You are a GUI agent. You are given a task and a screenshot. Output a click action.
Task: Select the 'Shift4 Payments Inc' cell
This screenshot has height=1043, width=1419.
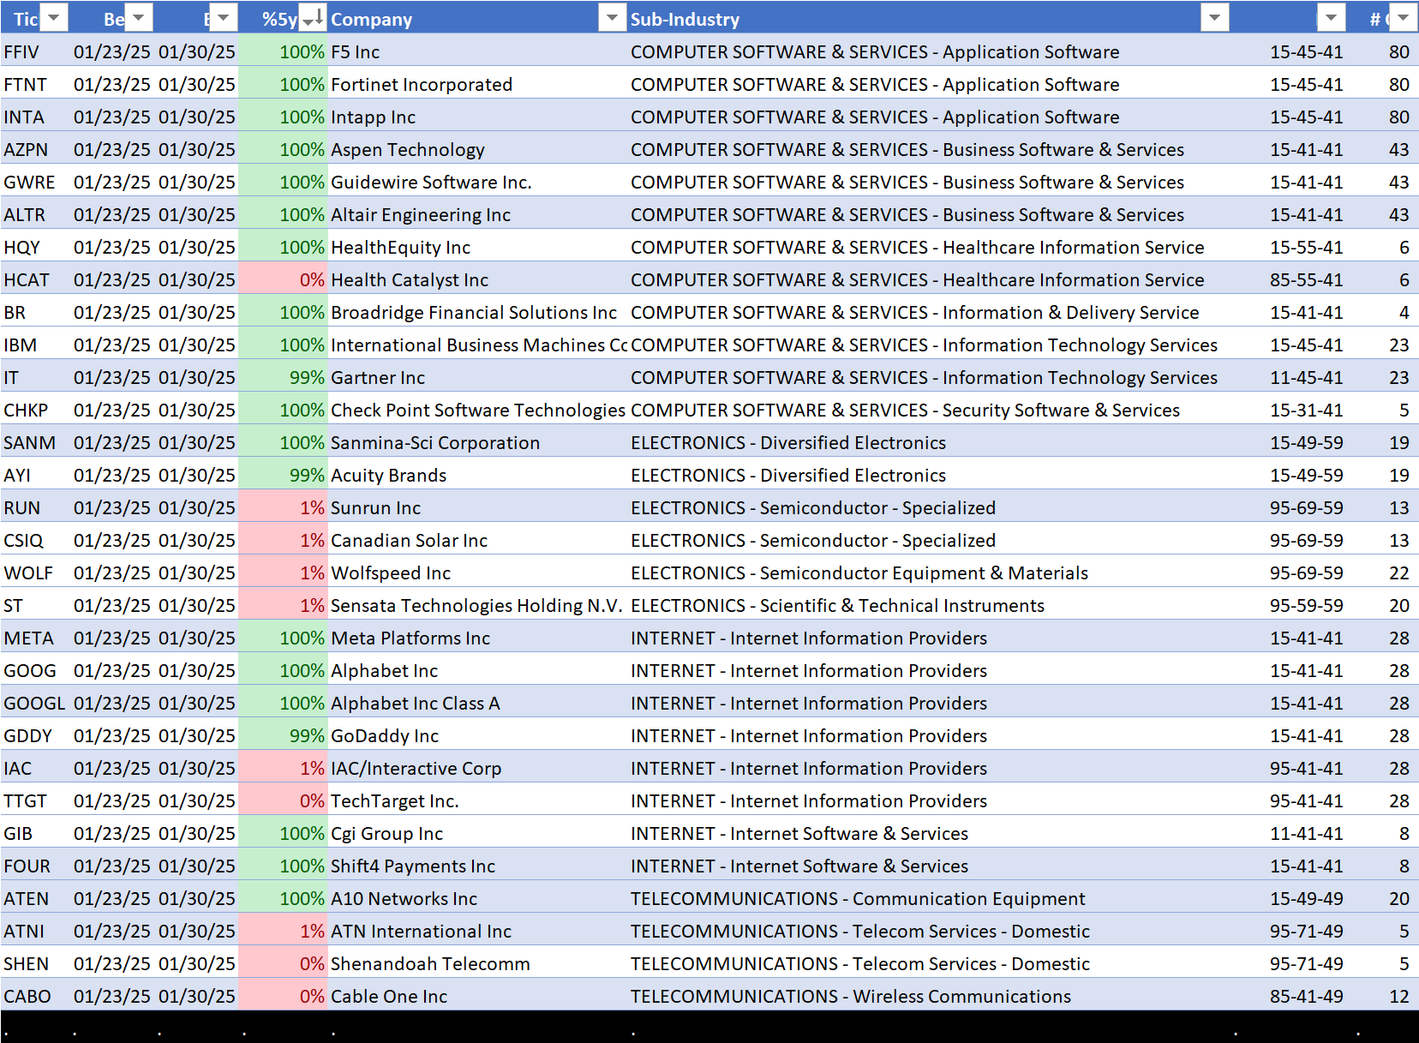coord(477,866)
